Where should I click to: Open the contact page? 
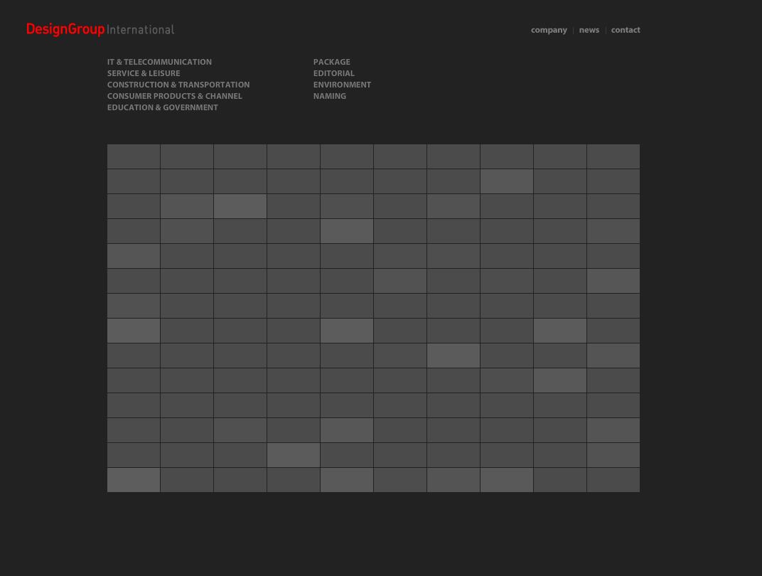point(626,30)
